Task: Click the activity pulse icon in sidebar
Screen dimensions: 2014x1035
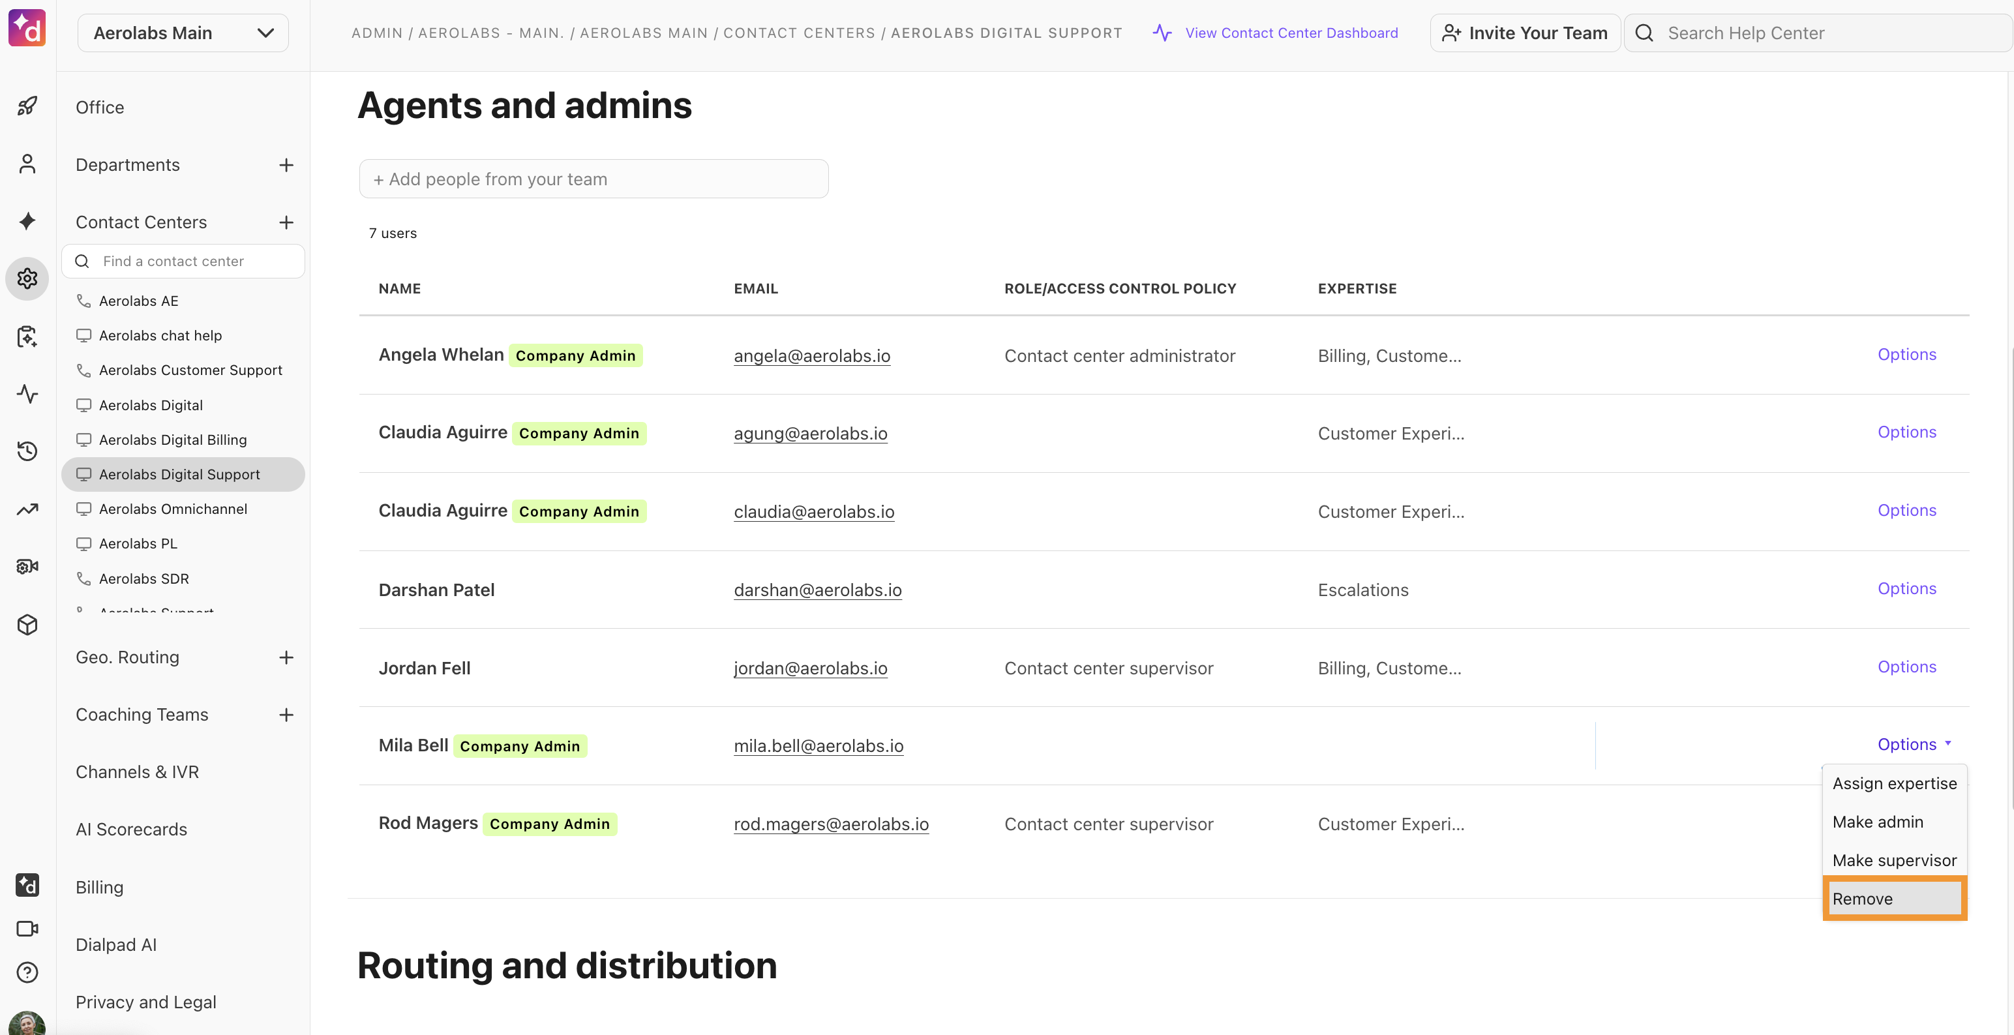Action: [x=27, y=394]
